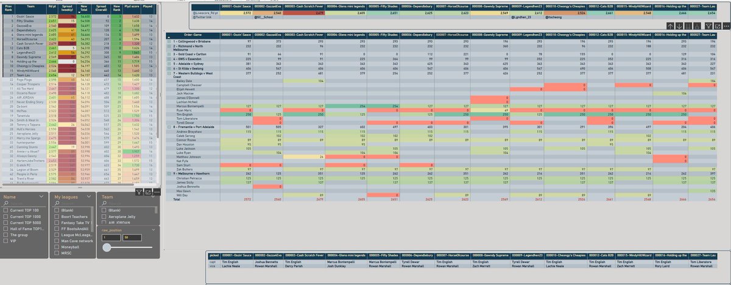Click the raw_position slider track

click(131, 247)
